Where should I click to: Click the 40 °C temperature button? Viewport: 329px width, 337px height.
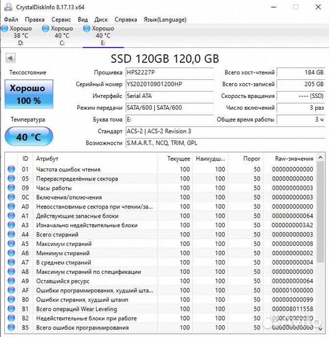coord(29,137)
